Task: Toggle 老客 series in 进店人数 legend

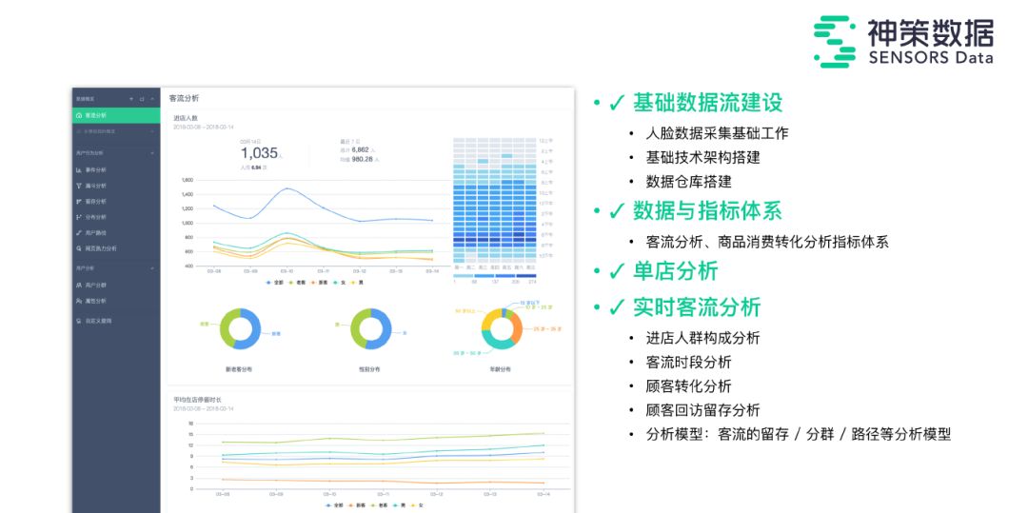Action: click(297, 283)
